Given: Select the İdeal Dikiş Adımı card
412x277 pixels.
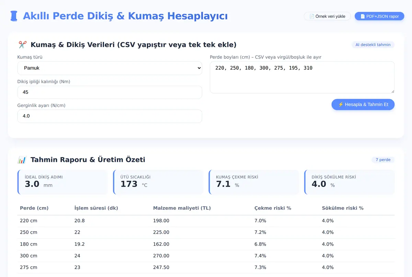Looking at the screenshot, I should pyautogui.click(x=62, y=182).
